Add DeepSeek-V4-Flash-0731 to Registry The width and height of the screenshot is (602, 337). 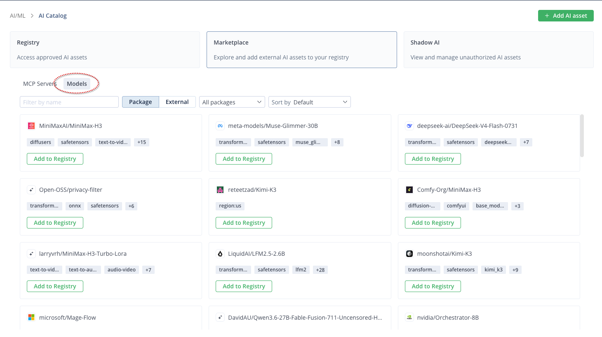pos(433,159)
